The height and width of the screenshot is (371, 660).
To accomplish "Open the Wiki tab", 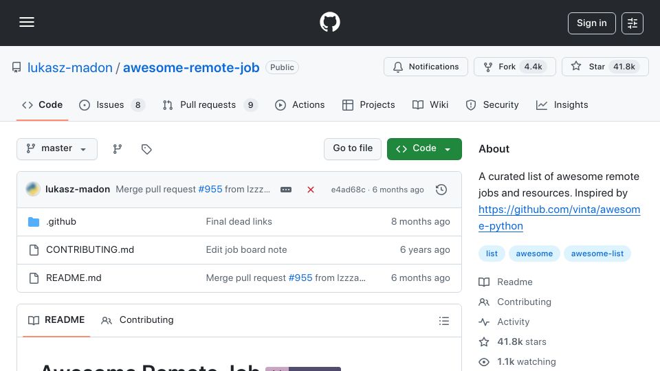I will coord(430,104).
